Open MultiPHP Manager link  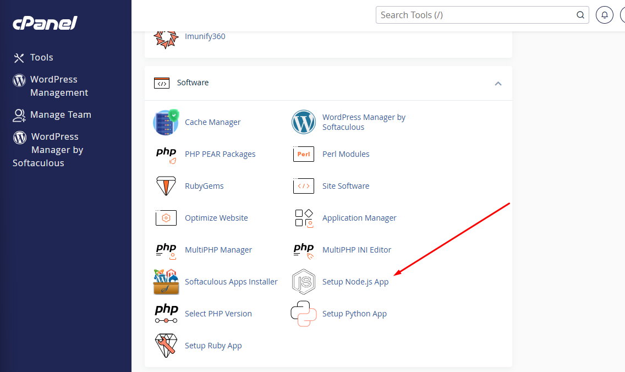pyautogui.click(x=218, y=250)
